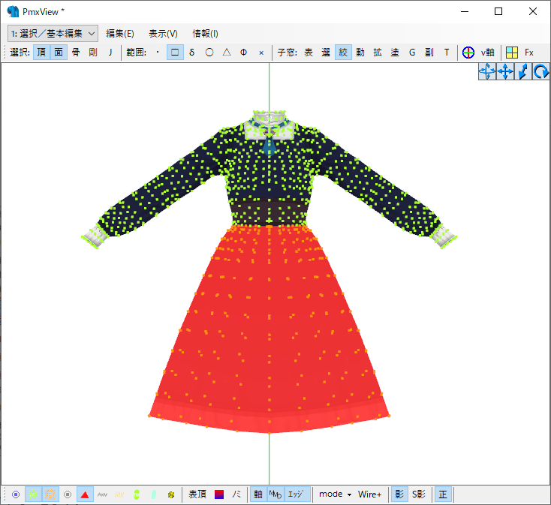This screenshot has width=551, height=505.
Task: Click the red skirt in viewport
Action: [x=269, y=330]
